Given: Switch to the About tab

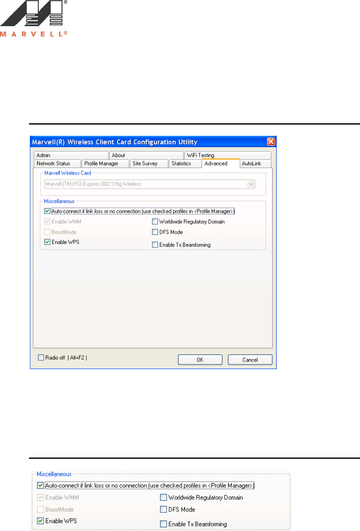Looking at the screenshot, I should [x=146, y=155].
